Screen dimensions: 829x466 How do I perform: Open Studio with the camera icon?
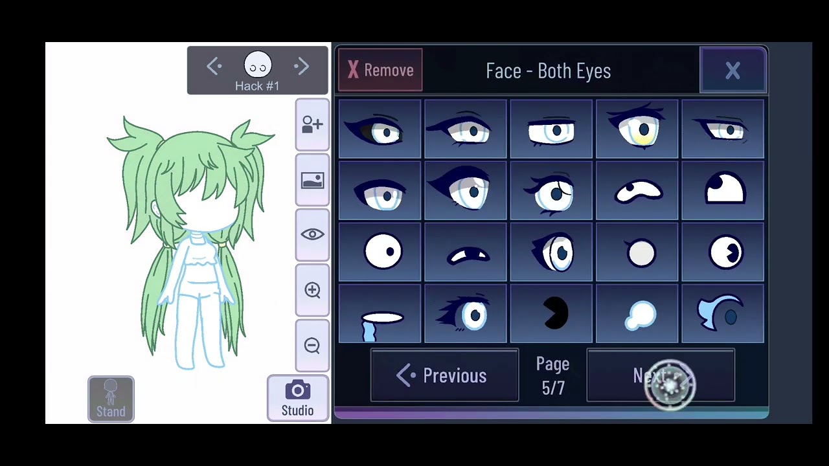tap(298, 398)
